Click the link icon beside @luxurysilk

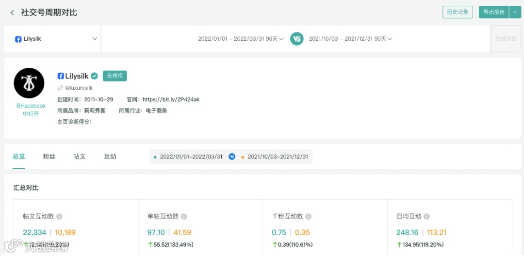coord(60,88)
